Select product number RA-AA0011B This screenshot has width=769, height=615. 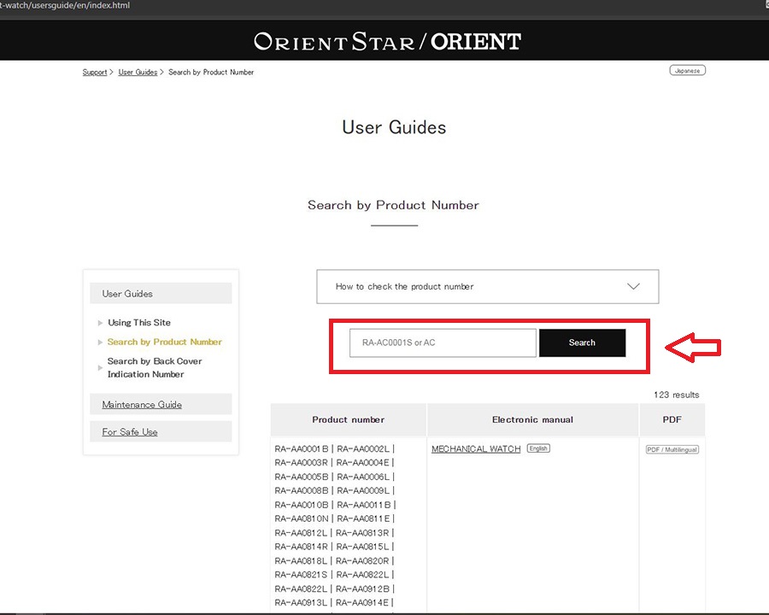[364, 505]
